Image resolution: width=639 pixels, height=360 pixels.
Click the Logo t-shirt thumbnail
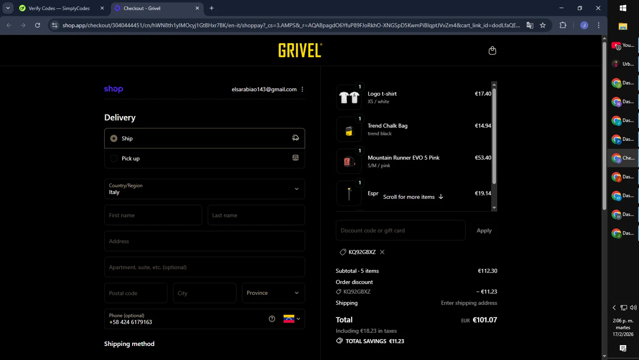(x=349, y=97)
